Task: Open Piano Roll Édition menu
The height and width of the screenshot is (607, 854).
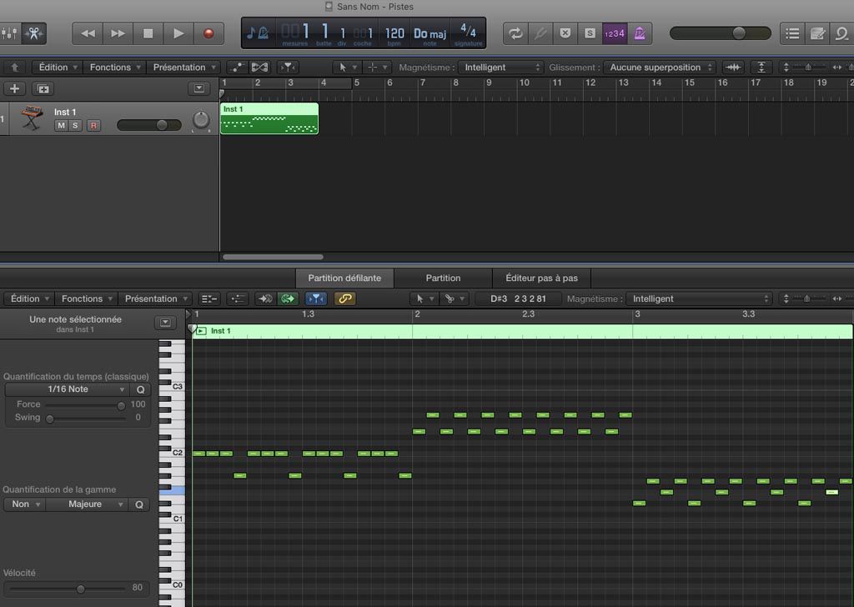Action: click(x=30, y=298)
